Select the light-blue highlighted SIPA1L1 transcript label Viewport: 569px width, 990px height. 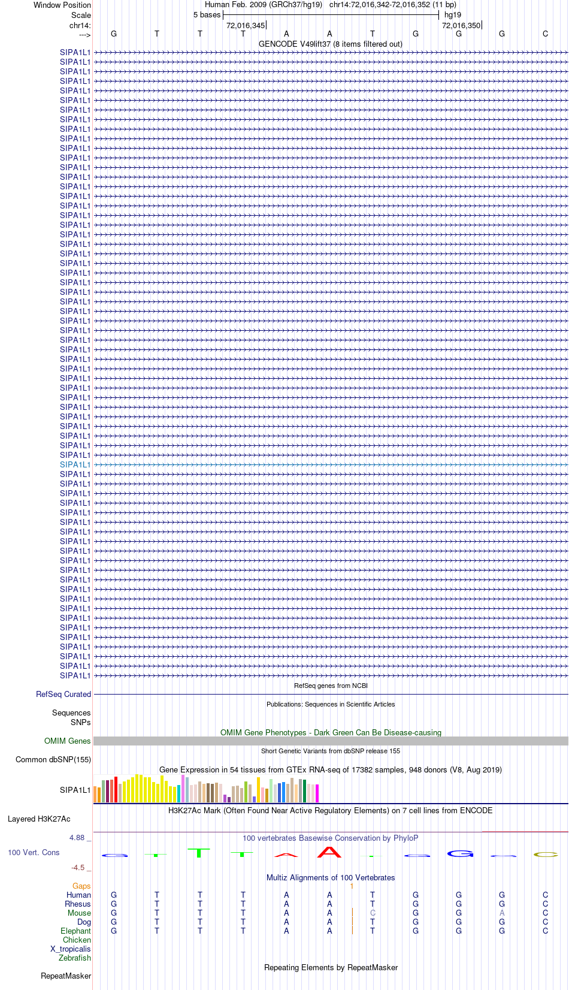75,464
